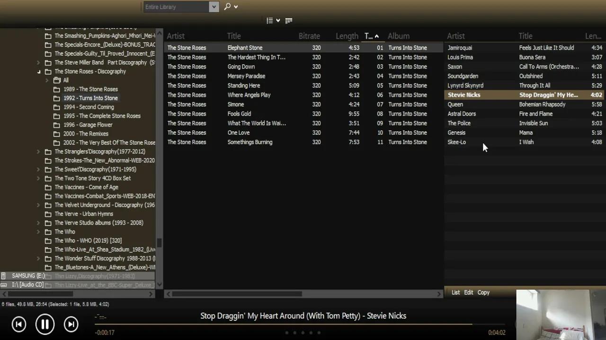This screenshot has width=606, height=340.
Task: Sort the track list by its Artist header
Action: 176,36
